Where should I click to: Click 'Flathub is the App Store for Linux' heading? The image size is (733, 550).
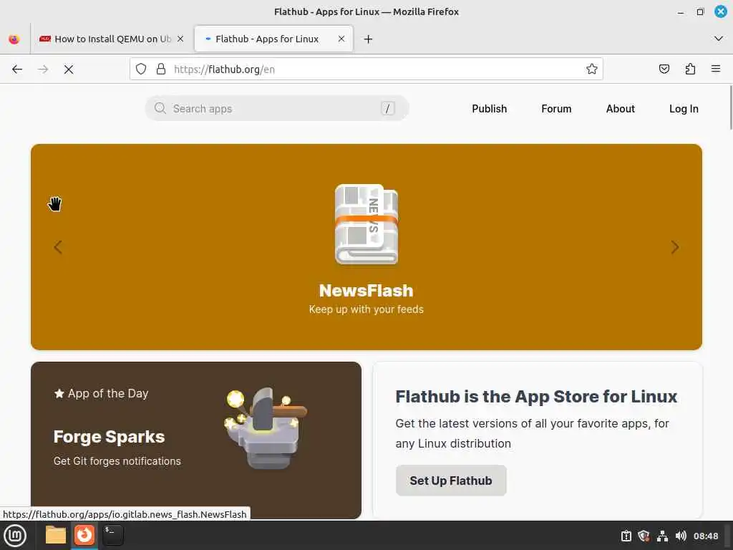pyautogui.click(x=536, y=397)
